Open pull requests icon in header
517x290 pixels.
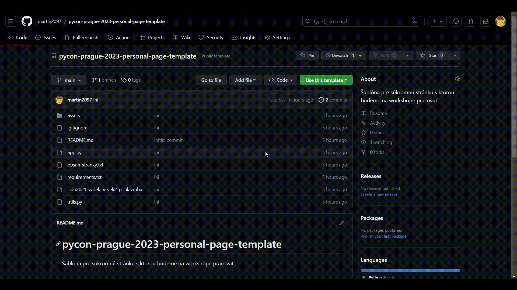pos(471,21)
